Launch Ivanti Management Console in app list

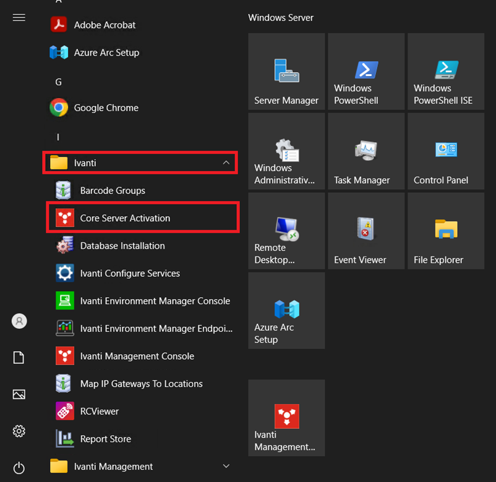point(137,356)
